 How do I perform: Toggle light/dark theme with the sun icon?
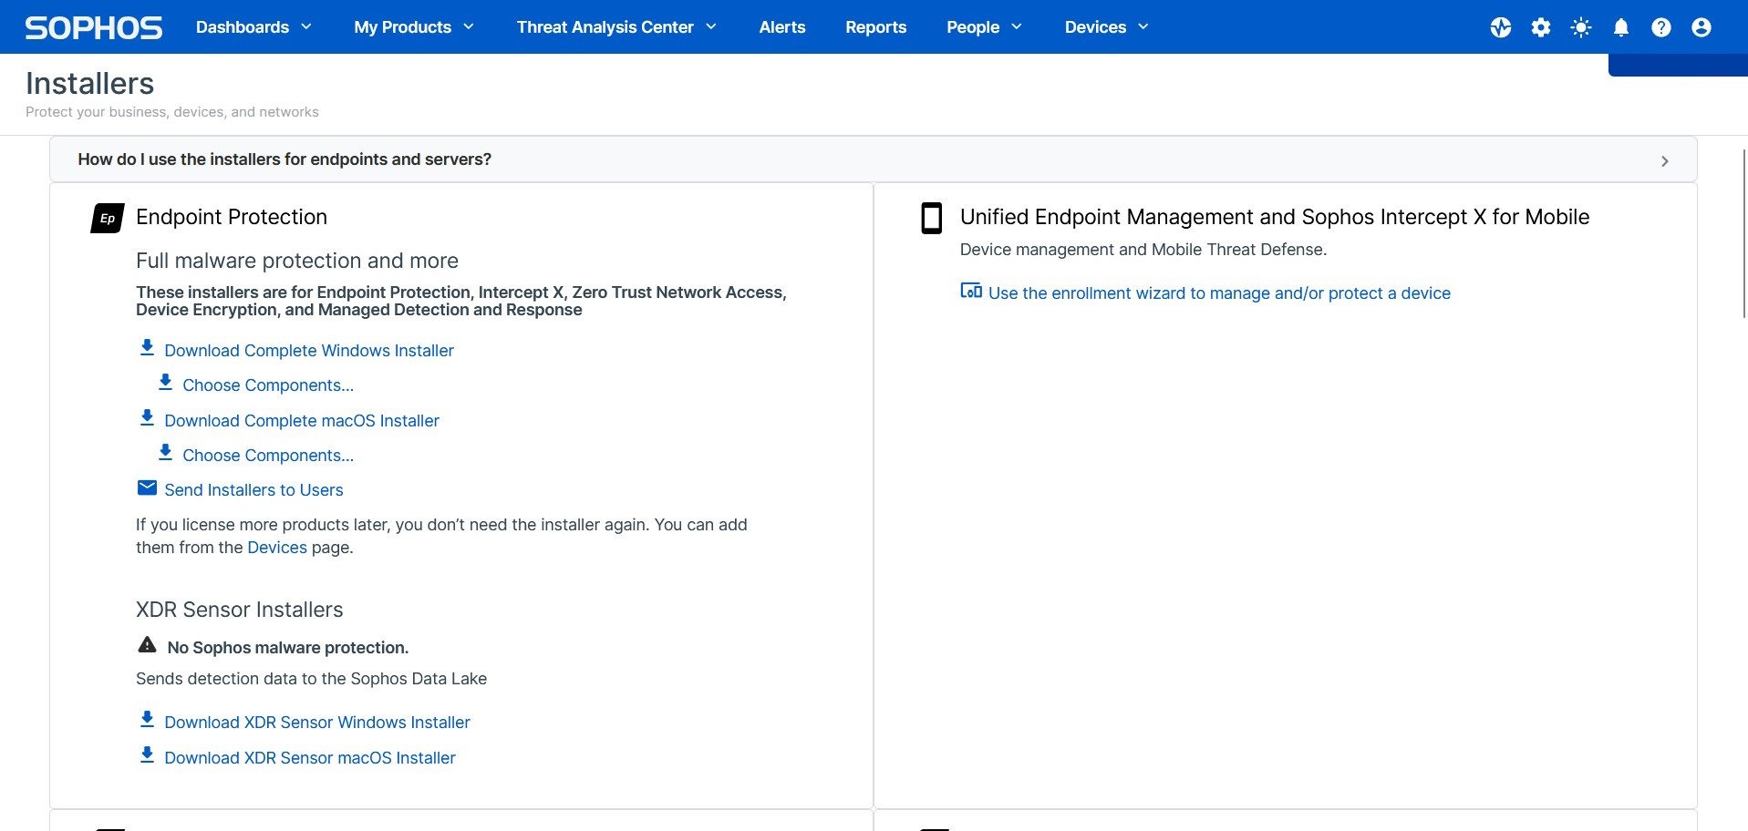1580,27
